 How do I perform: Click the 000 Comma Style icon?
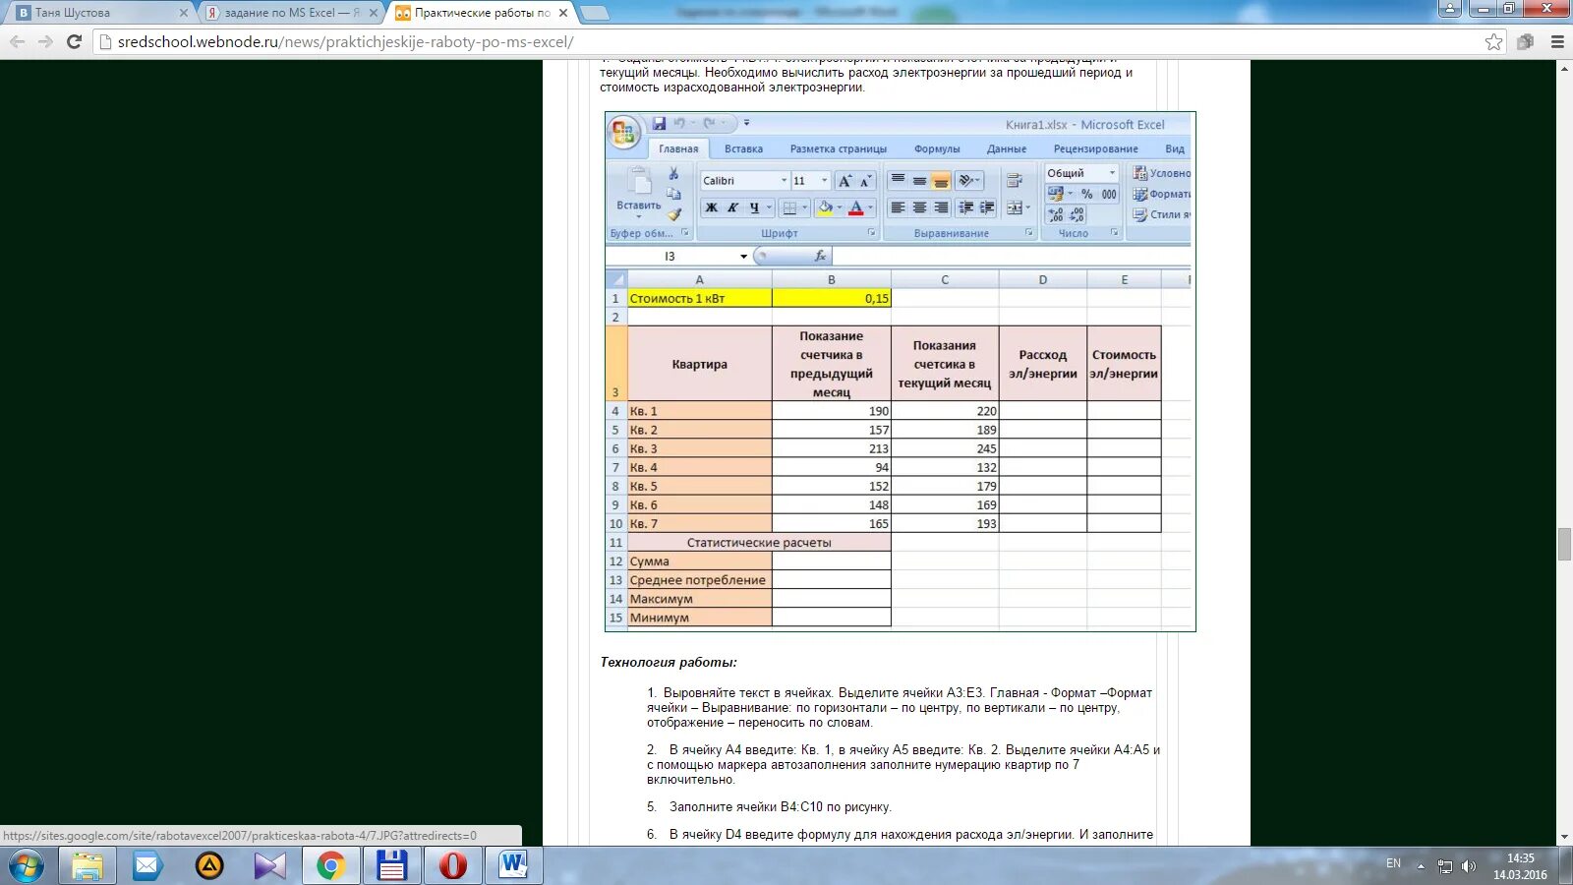(1109, 194)
